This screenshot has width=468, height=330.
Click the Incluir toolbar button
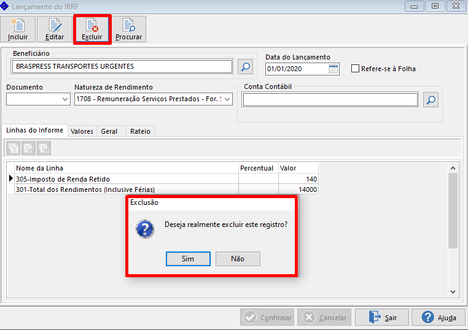click(18, 29)
